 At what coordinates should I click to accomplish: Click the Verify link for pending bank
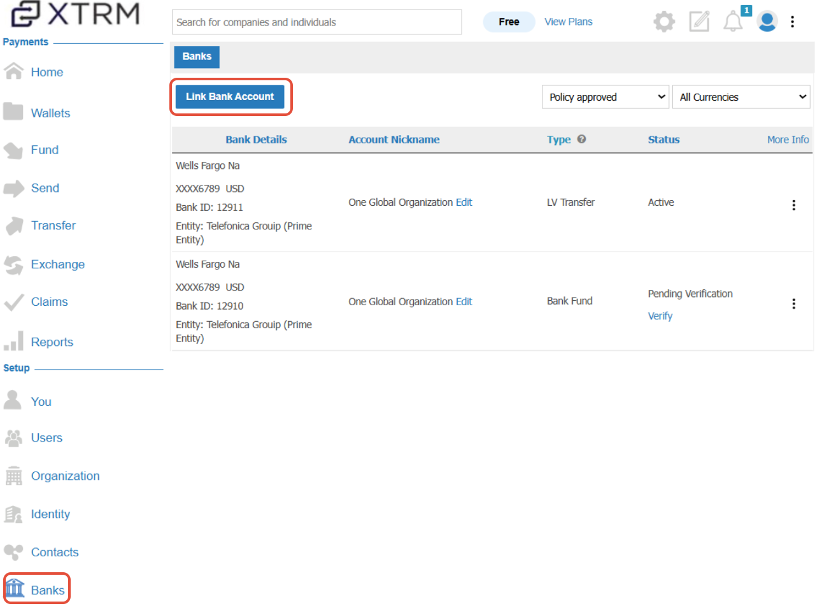(660, 316)
